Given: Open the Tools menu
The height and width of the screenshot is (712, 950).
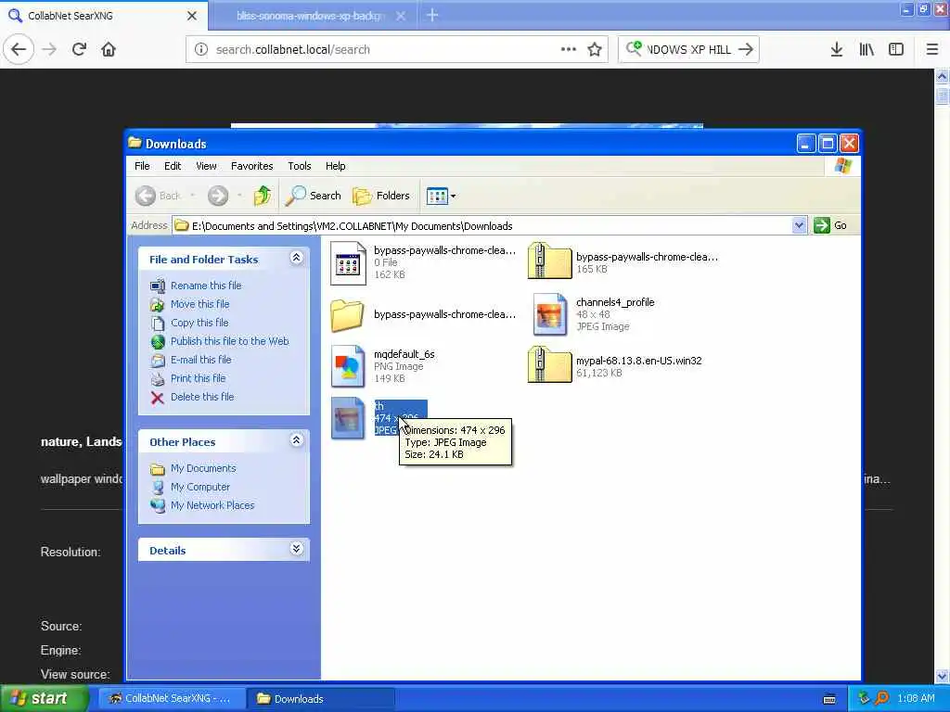Looking at the screenshot, I should tap(300, 166).
